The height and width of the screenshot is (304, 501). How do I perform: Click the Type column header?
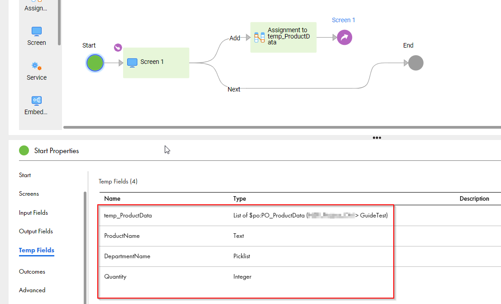pos(239,198)
